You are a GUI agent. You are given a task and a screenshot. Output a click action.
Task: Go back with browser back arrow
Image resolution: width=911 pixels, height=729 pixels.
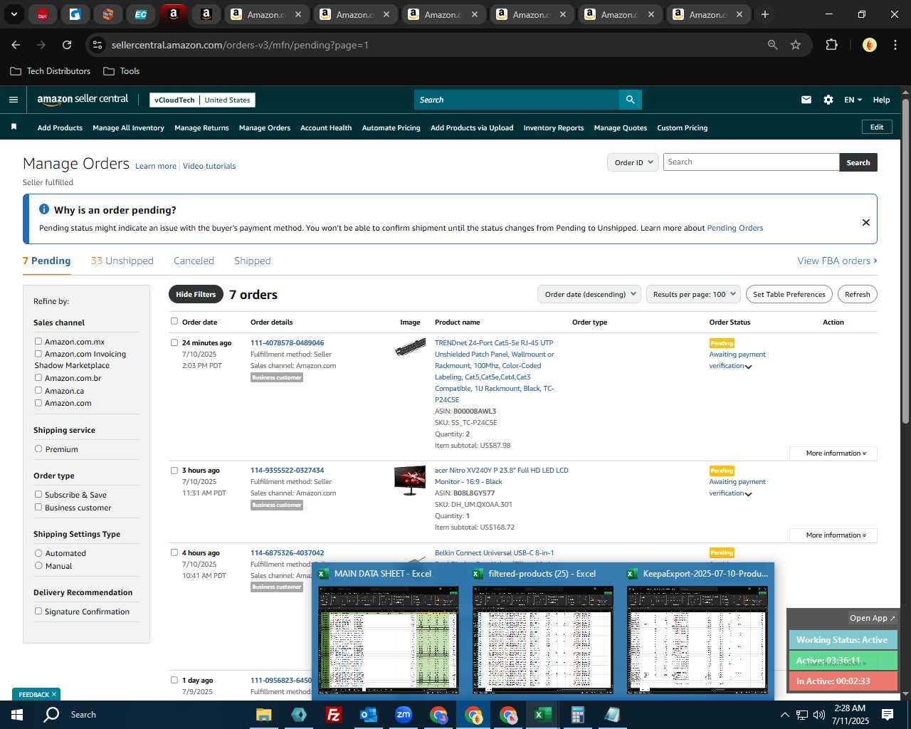(16, 45)
